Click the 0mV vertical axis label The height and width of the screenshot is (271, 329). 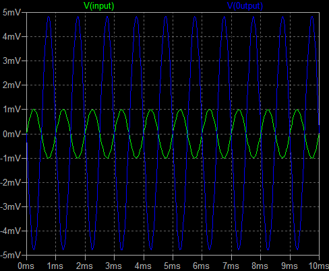point(11,134)
